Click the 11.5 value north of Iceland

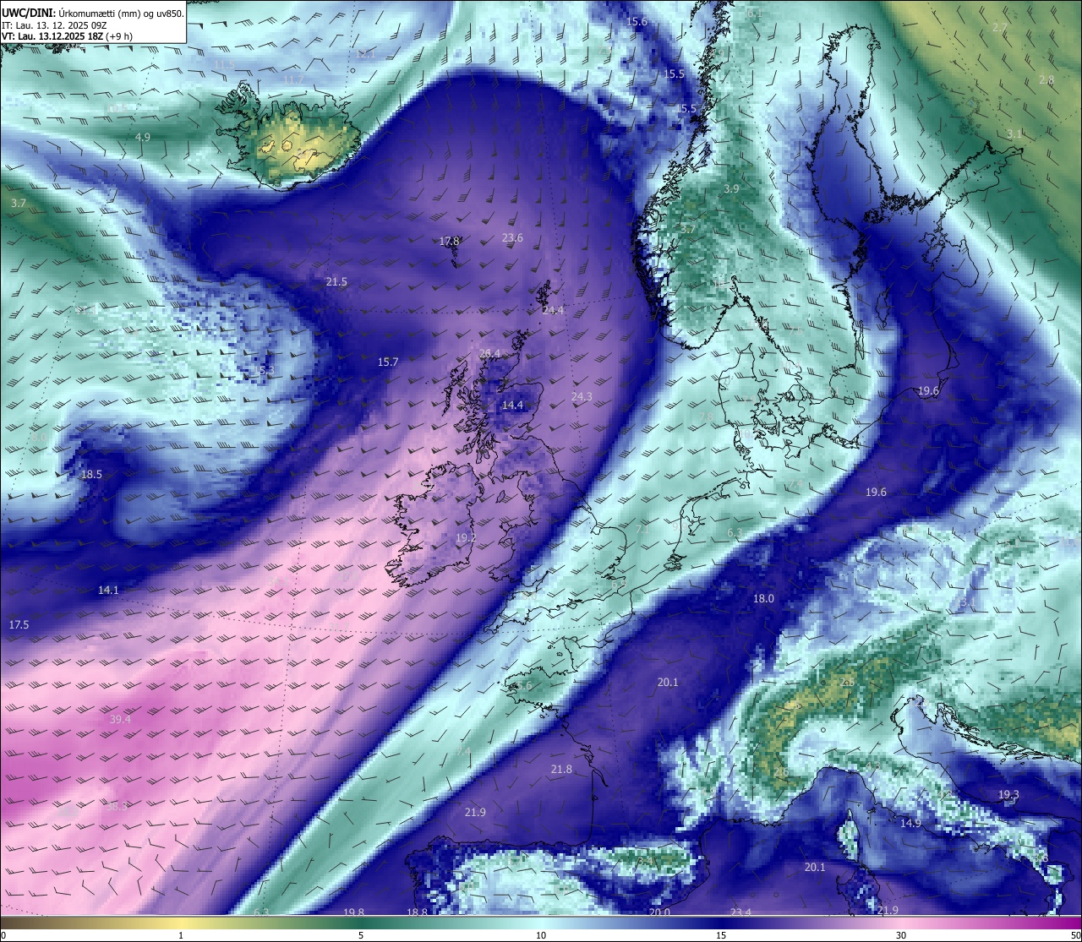[224, 65]
